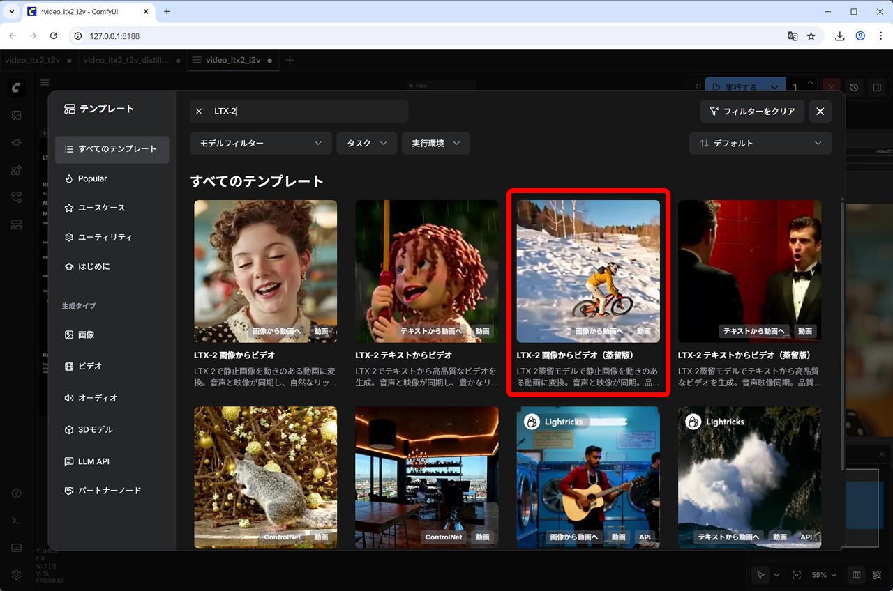Screen dimensions: 893x591
Task: Choose the ビデオ generation type
Action: pos(89,366)
